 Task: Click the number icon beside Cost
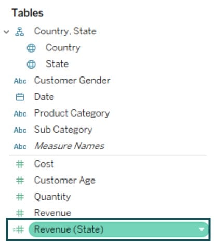click(x=20, y=164)
